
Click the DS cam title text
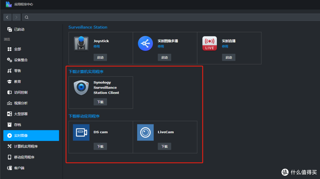tap(101, 132)
